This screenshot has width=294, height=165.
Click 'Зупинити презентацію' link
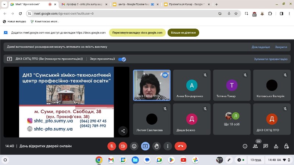point(270,59)
